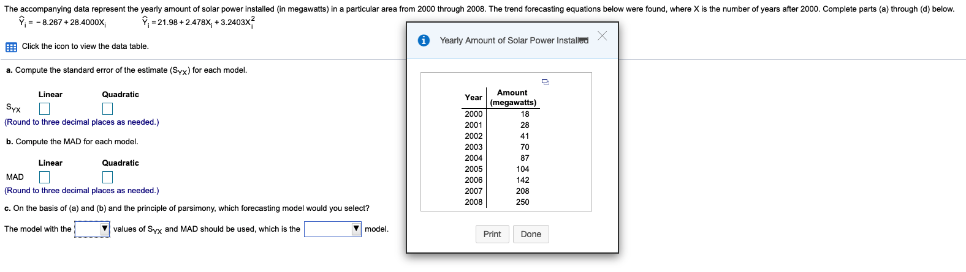Click the popup title "Yearly Amount of Solar Power"
This screenshot has width=966, height=272.
pos(514,40)
